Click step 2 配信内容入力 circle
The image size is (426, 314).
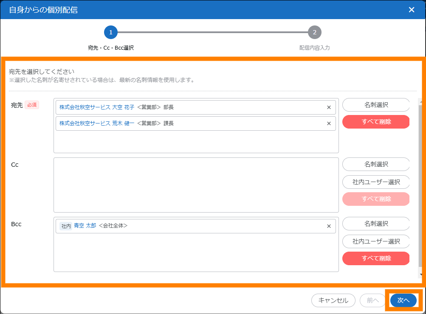(314, 32)
